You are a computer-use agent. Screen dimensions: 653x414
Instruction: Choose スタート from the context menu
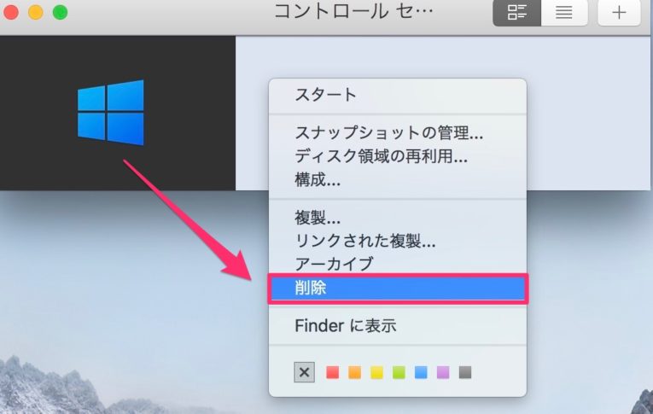(x=398, y=95)
